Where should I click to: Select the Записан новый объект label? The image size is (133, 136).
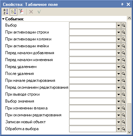pos(26,122)
